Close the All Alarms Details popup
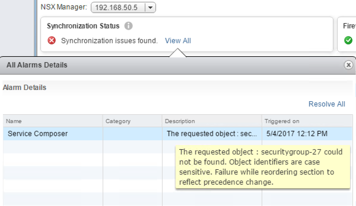 tap(348, 65)
